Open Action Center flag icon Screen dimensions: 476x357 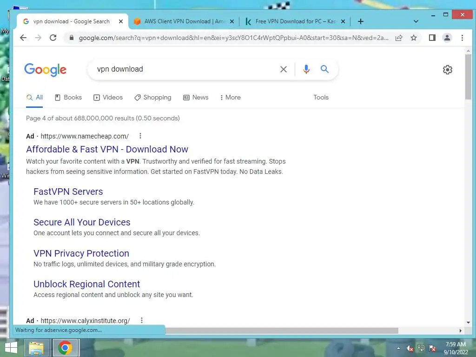[432, 348]
